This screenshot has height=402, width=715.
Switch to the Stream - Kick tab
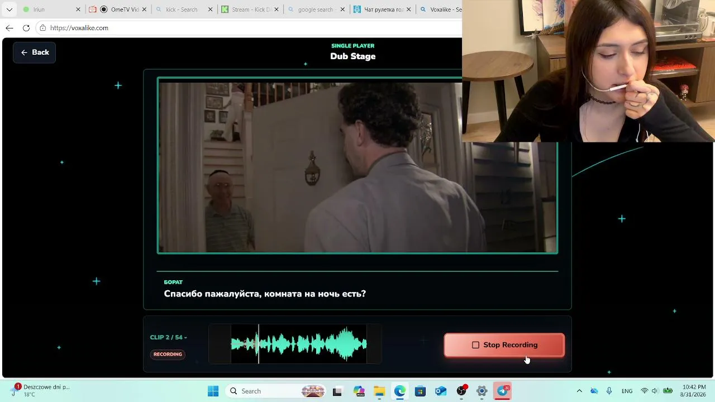click(250, 9)
